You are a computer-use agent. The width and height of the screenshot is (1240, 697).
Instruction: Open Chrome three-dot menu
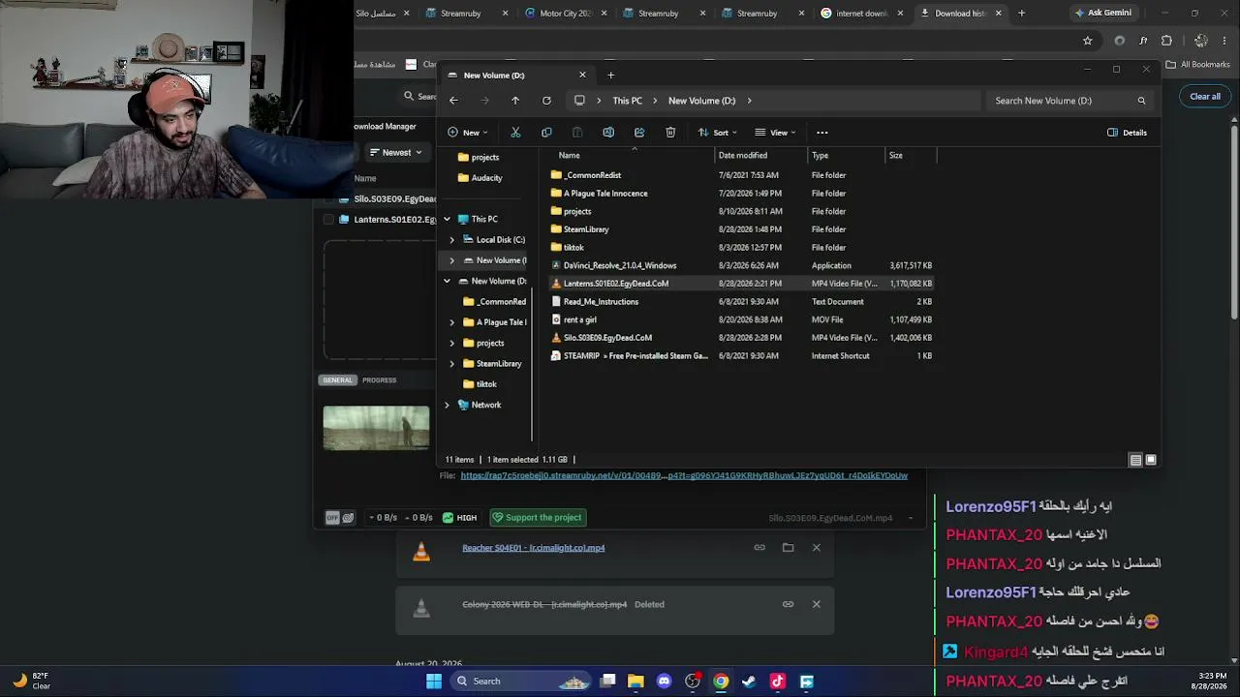coord(1226,41)
